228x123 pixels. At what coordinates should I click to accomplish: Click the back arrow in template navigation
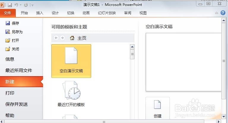[56, 38]
